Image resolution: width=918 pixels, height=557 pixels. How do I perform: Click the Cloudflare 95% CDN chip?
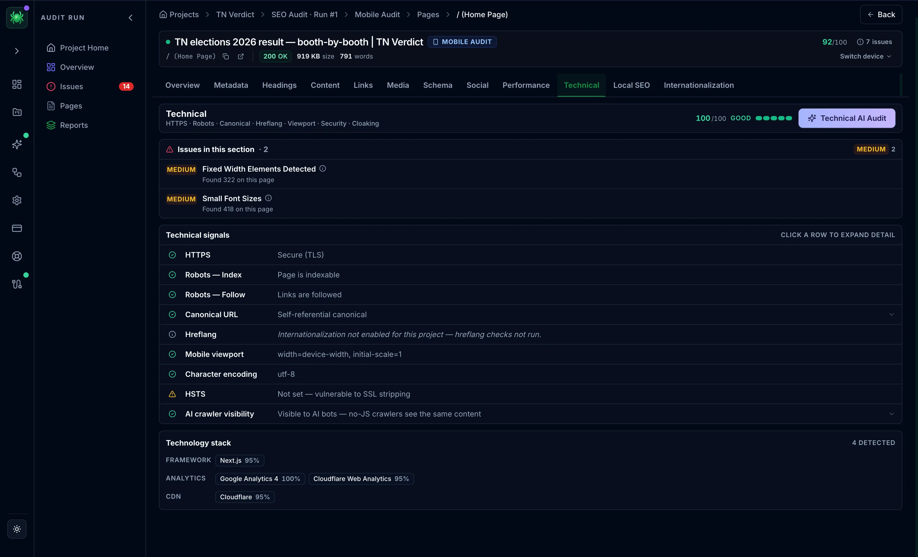(245, 497)
